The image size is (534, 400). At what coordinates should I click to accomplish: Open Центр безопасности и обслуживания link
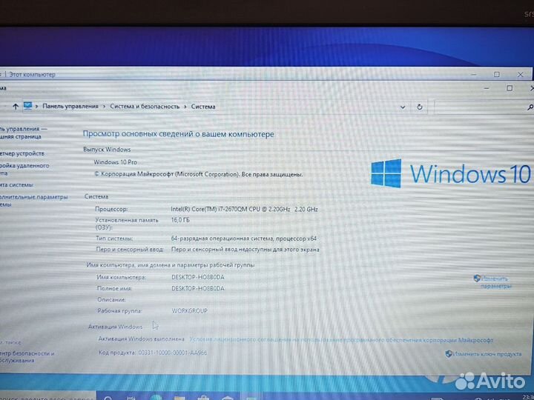coord(27,357)
